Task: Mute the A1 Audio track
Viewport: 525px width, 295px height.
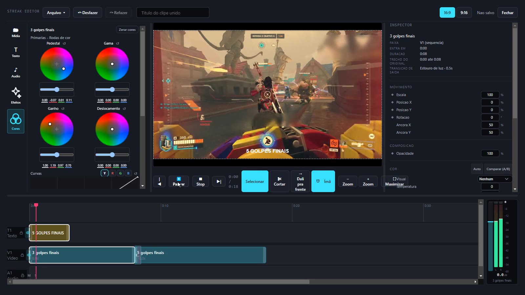Action: click(29, 275)
